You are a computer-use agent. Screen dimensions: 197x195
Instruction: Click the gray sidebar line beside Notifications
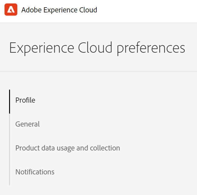tap(10, 172)
